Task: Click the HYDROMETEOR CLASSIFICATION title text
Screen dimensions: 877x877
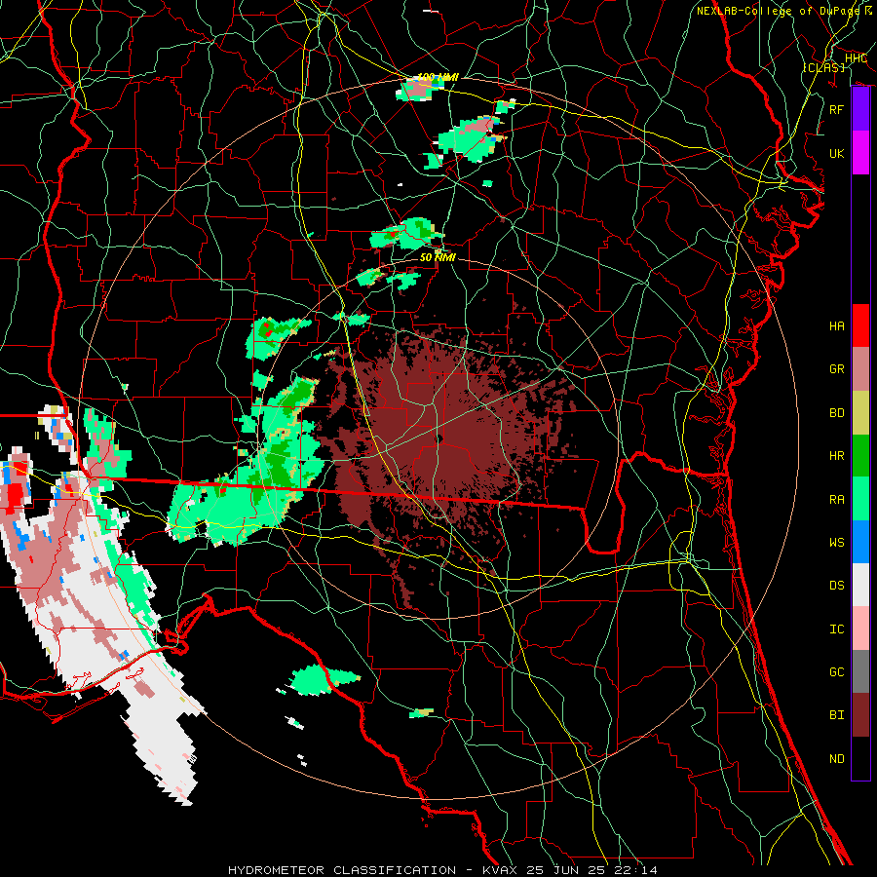Action: pos(342,870)
